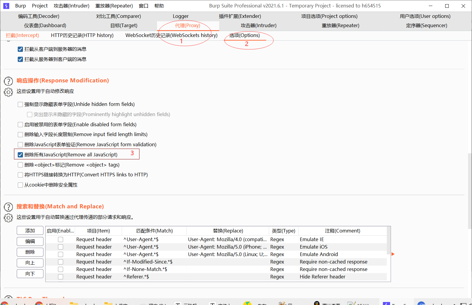Enable the Emulate iOS rule checkbox
Image resolution: width=472 pixels, height=305 pixels.
[x=60, y=247]
